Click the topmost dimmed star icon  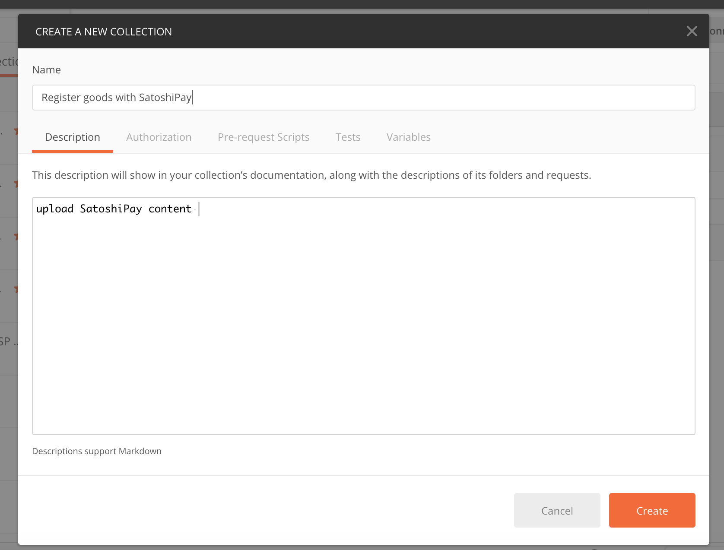(x=16, y=131)
